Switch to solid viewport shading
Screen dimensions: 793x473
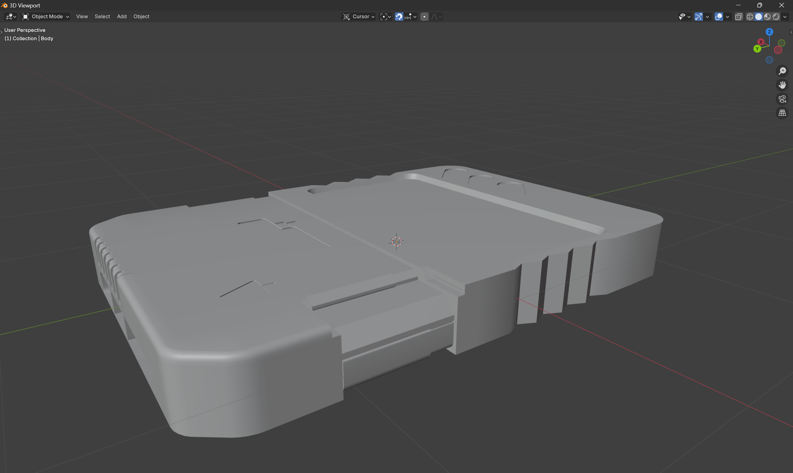click(759, 17)
